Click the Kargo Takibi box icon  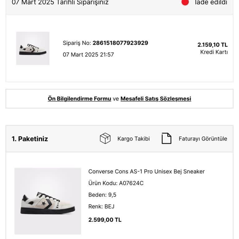[x=105, y=138]
